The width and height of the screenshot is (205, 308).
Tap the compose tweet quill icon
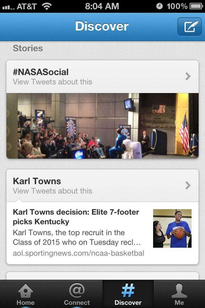coord(190,27)
